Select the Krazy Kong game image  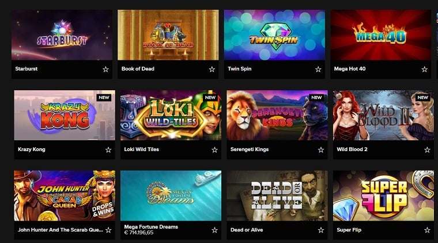pyautogui.click(x=65, y=115)
